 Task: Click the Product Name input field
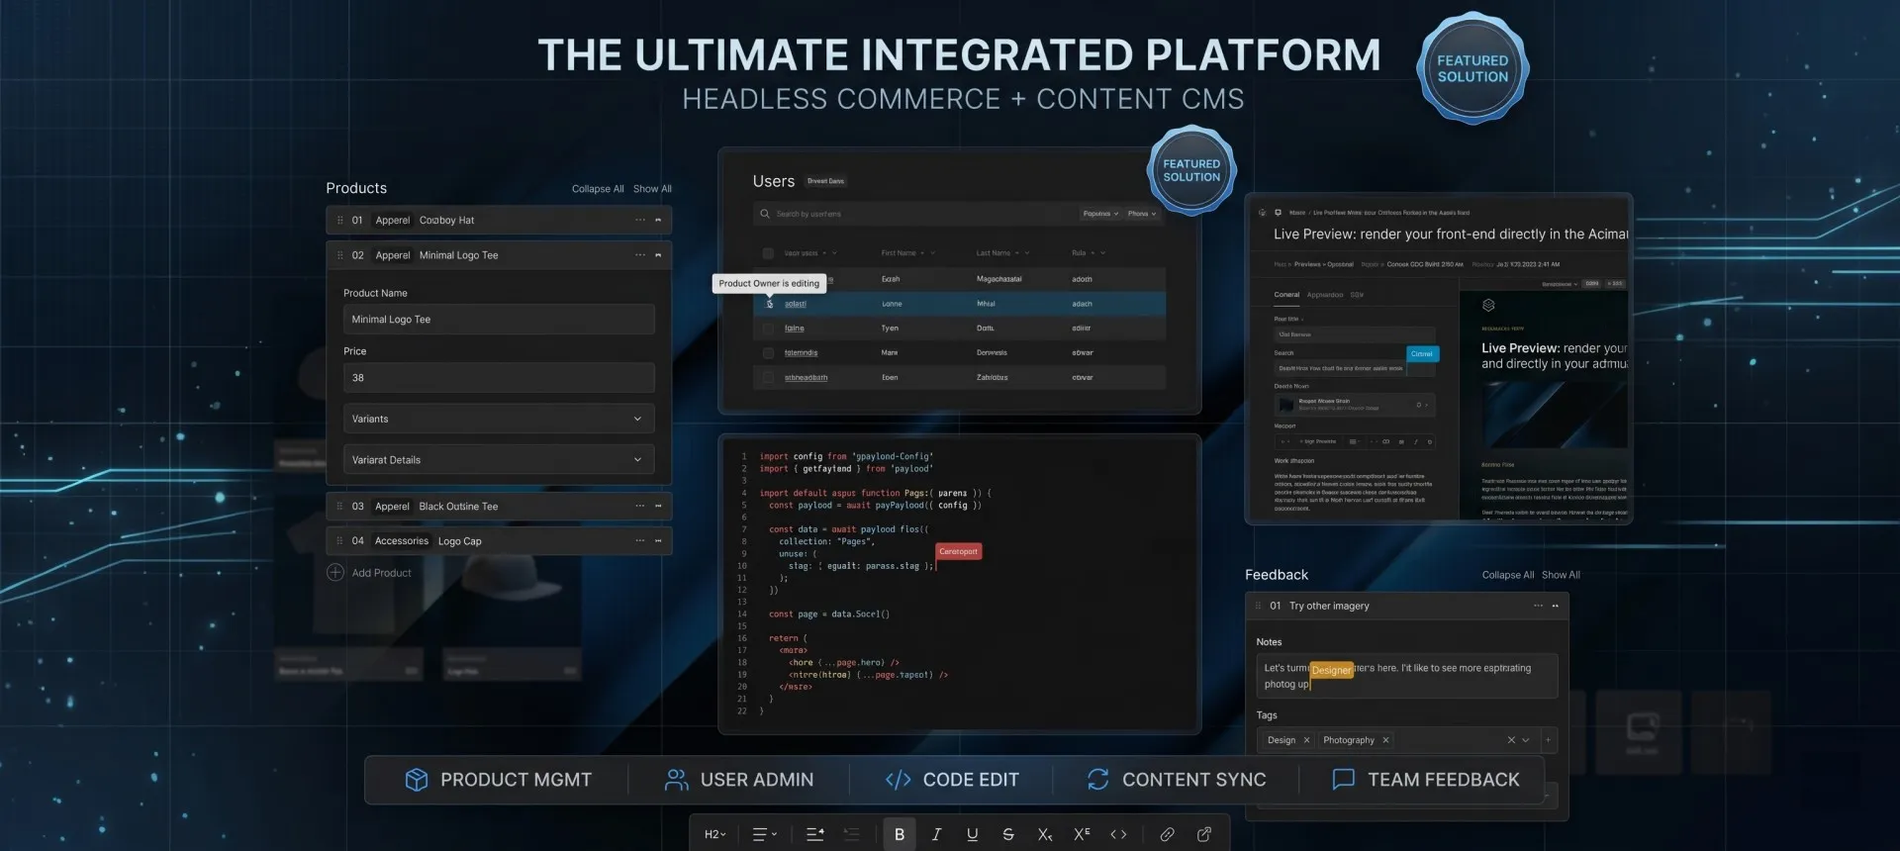[x=499, y=320]
